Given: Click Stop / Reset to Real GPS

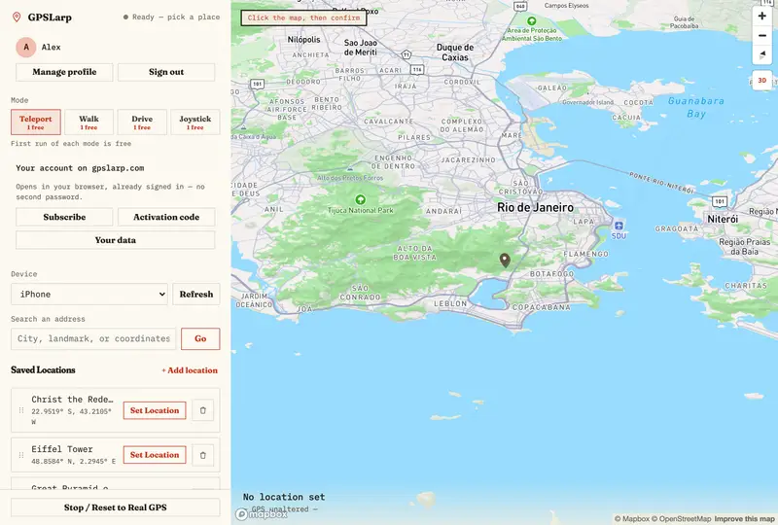Looking at the screenshot, I should coord(115,507).
